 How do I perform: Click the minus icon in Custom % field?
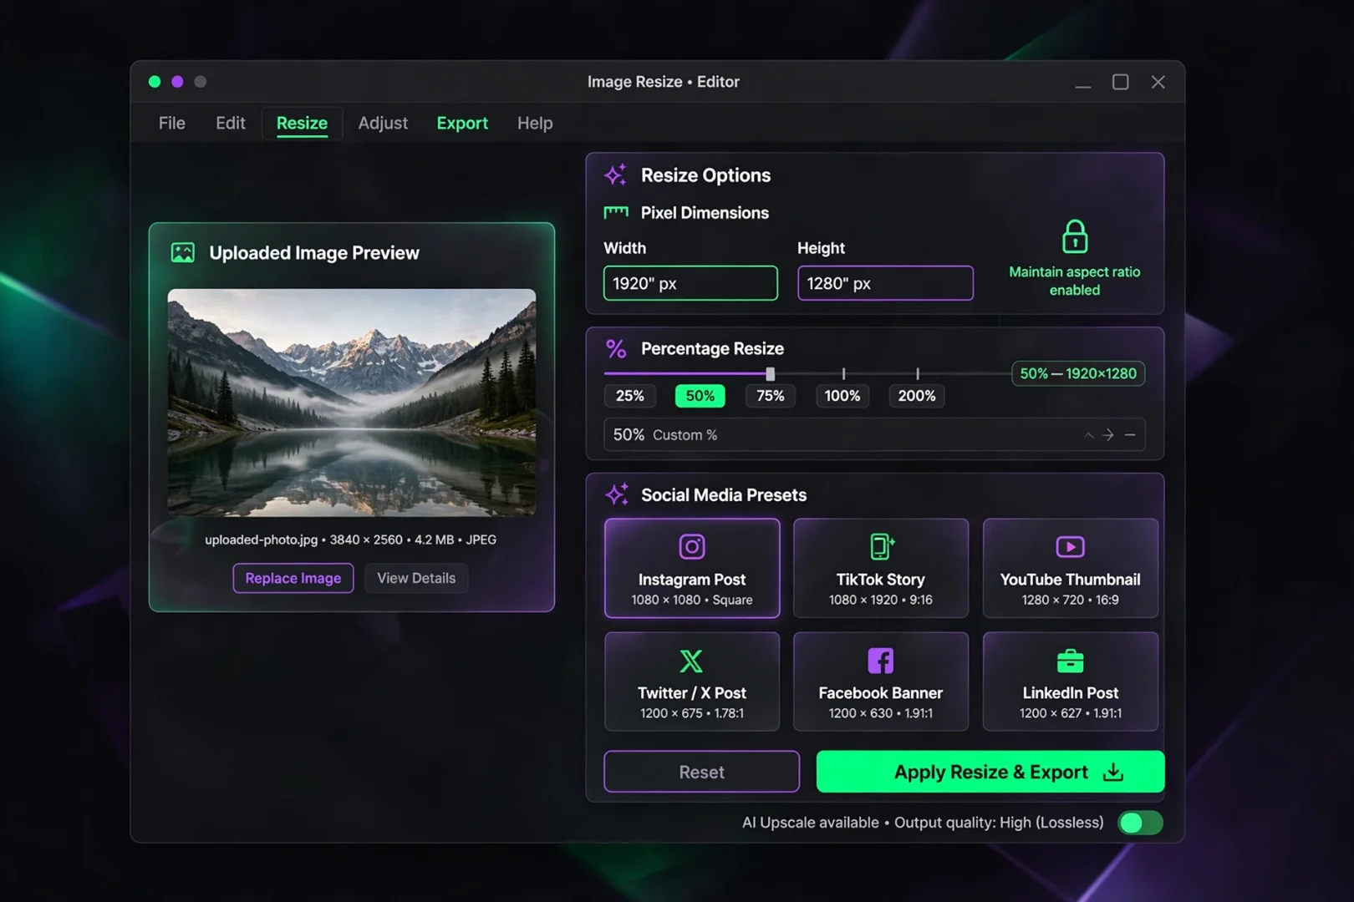click(x=1130, y=435)
